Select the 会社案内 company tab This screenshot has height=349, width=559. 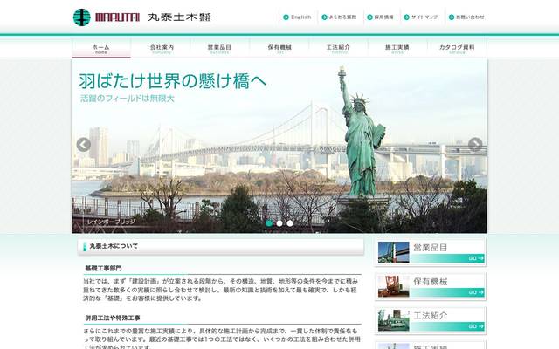[162, 49]
